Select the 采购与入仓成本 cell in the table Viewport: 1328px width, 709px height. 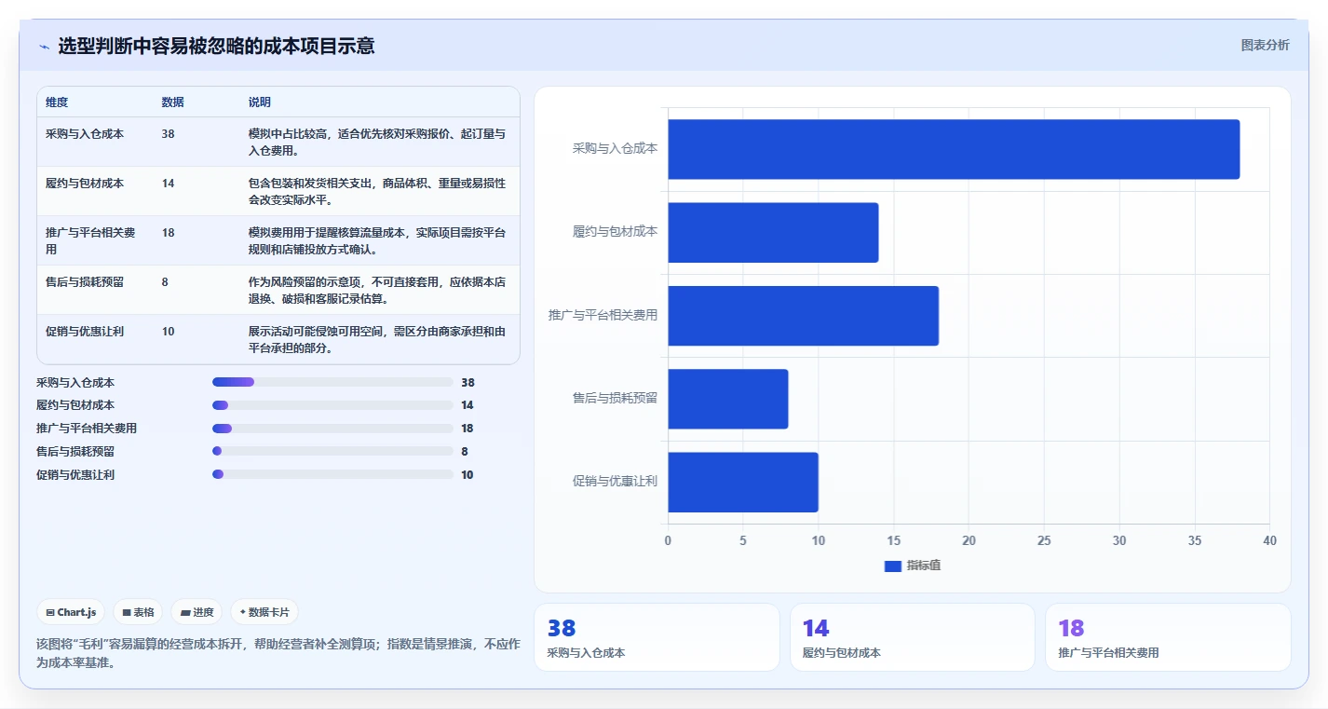85,134
